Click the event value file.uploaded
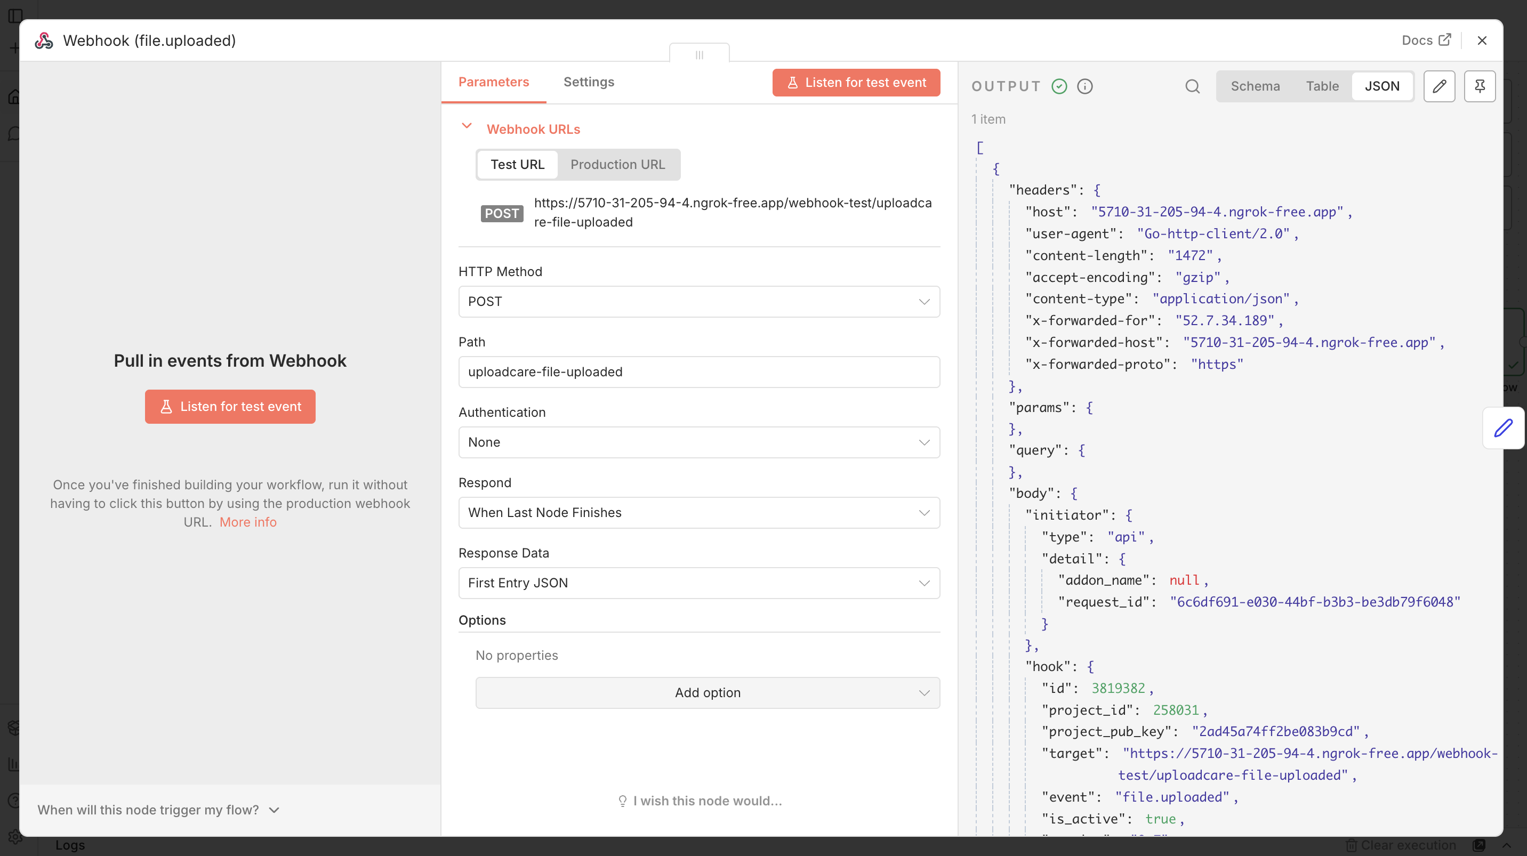The image size is (1527, 856). point(1172,797)
